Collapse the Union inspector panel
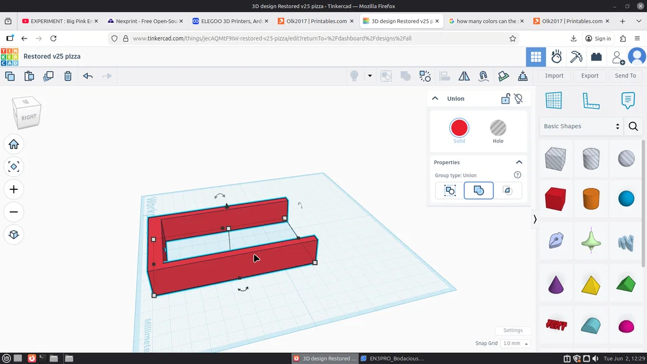This screenshot has width=647, height=364. pyautogui.click(x=435, y=98)
